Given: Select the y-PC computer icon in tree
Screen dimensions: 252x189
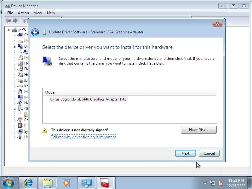Looking at the screenshot, I should click(x=14, y=29).
